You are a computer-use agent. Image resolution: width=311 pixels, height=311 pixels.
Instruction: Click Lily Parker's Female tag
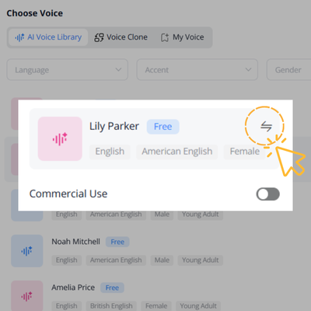point(245,152)
